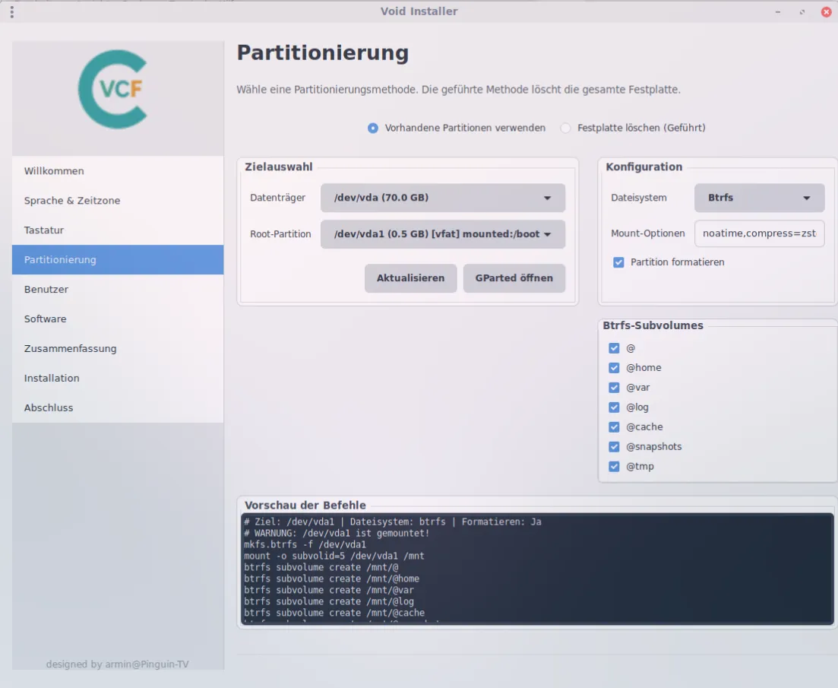Minimize the Void Installer window
The width and height of the screenshot is (838, 688).
click(777, 12)
